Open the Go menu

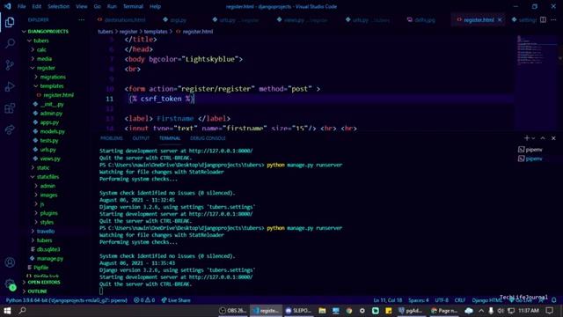tap(98, 6)
